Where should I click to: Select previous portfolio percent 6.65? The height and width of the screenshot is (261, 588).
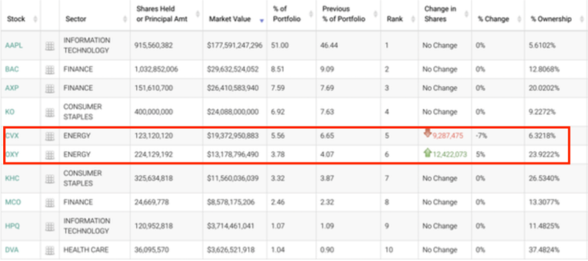327,136
